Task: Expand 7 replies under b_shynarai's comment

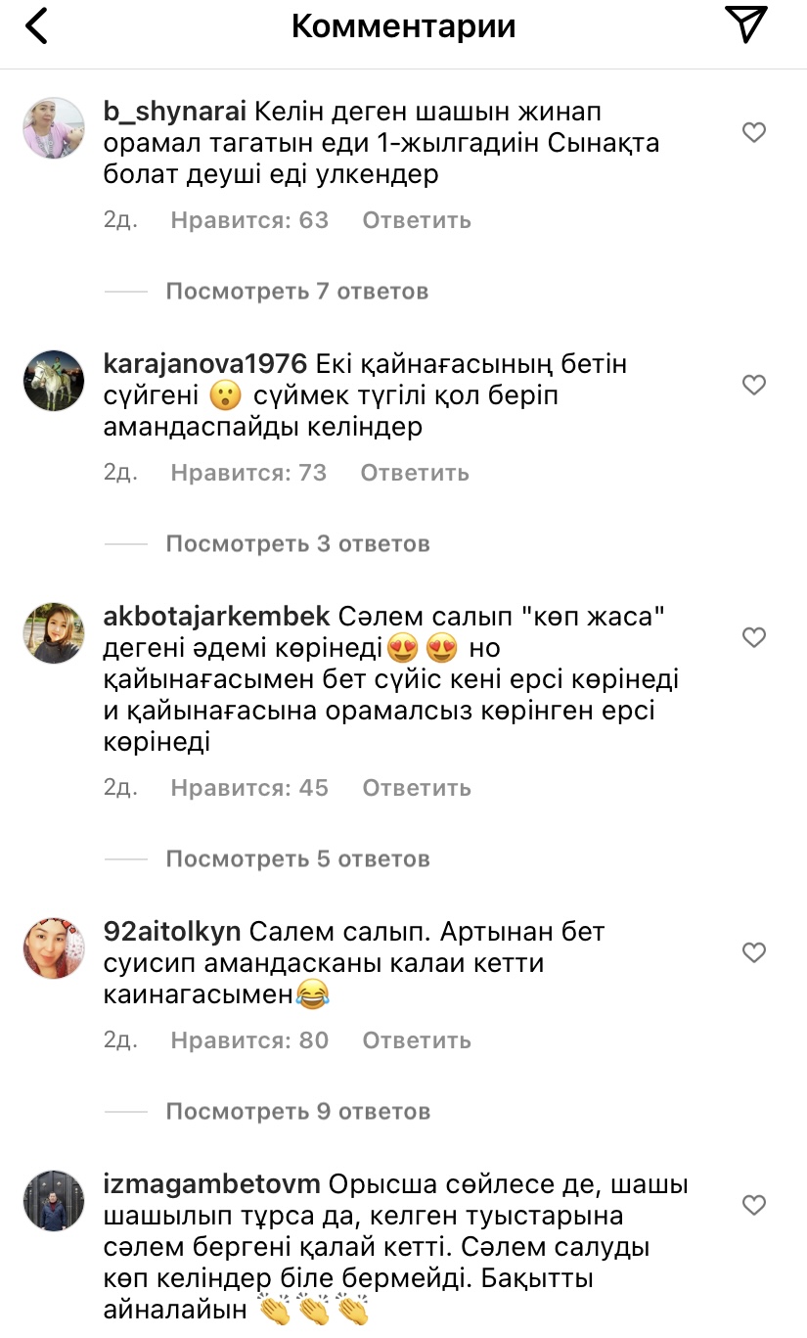Action: [296, 291]
